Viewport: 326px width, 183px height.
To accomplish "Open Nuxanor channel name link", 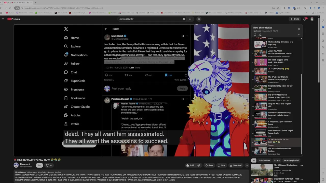I will [x=24, y=164].
